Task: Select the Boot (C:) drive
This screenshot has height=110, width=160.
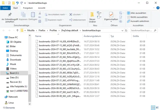Action: 14,73
